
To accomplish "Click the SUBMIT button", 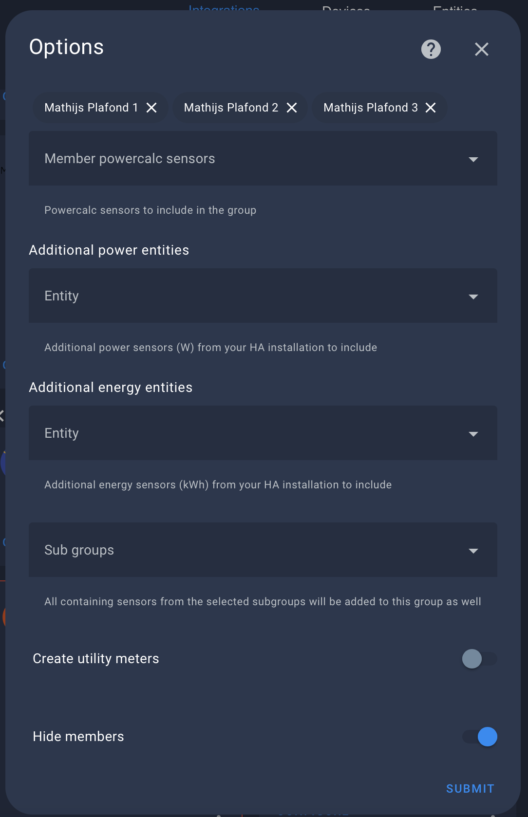I will pyautogui.click(x=470, y=788).
